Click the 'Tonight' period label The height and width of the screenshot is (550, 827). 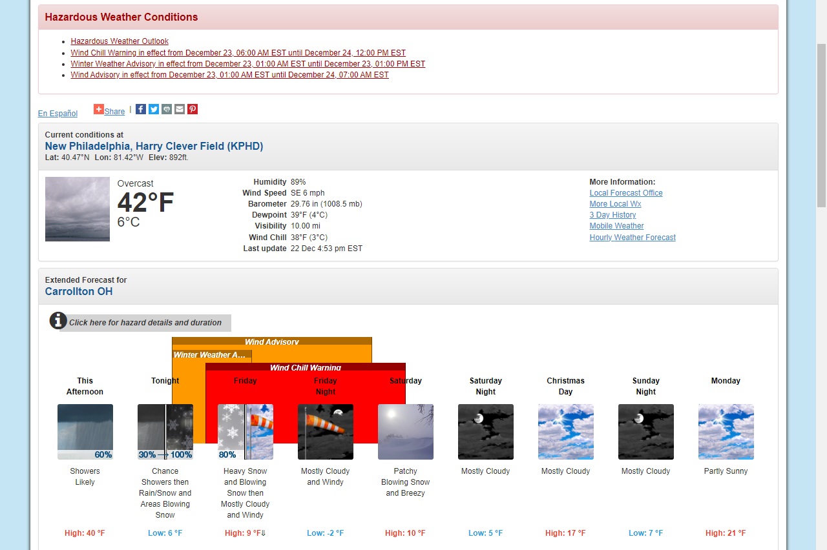pos(165,381)
